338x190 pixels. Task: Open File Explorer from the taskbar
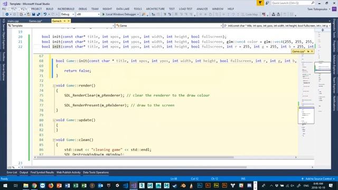(x=26, y=185)
